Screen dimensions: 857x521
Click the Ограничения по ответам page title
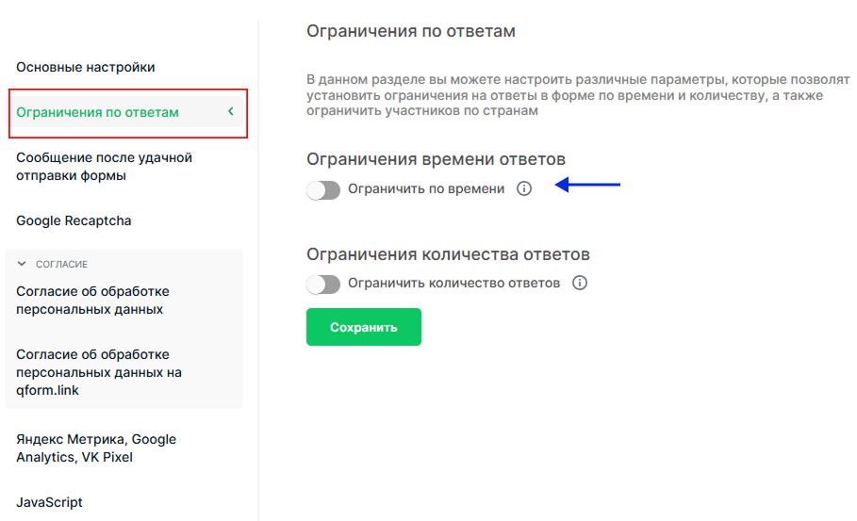coord(410,31)
